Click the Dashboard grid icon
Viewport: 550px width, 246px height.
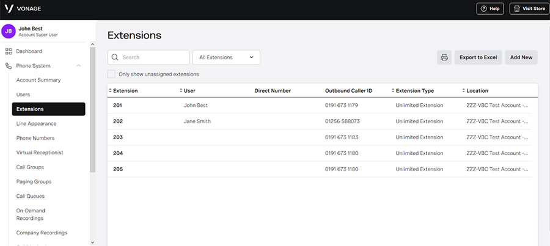coord(9,51)
